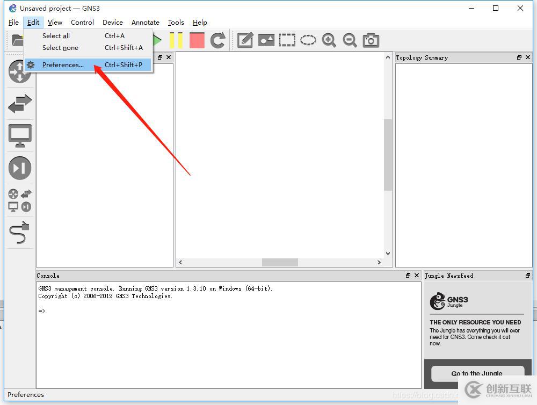Image resolution: width=537 pixels, height=405 pixels.
Task: Browse all devices in the sidebar
Action: coord(19,200)
